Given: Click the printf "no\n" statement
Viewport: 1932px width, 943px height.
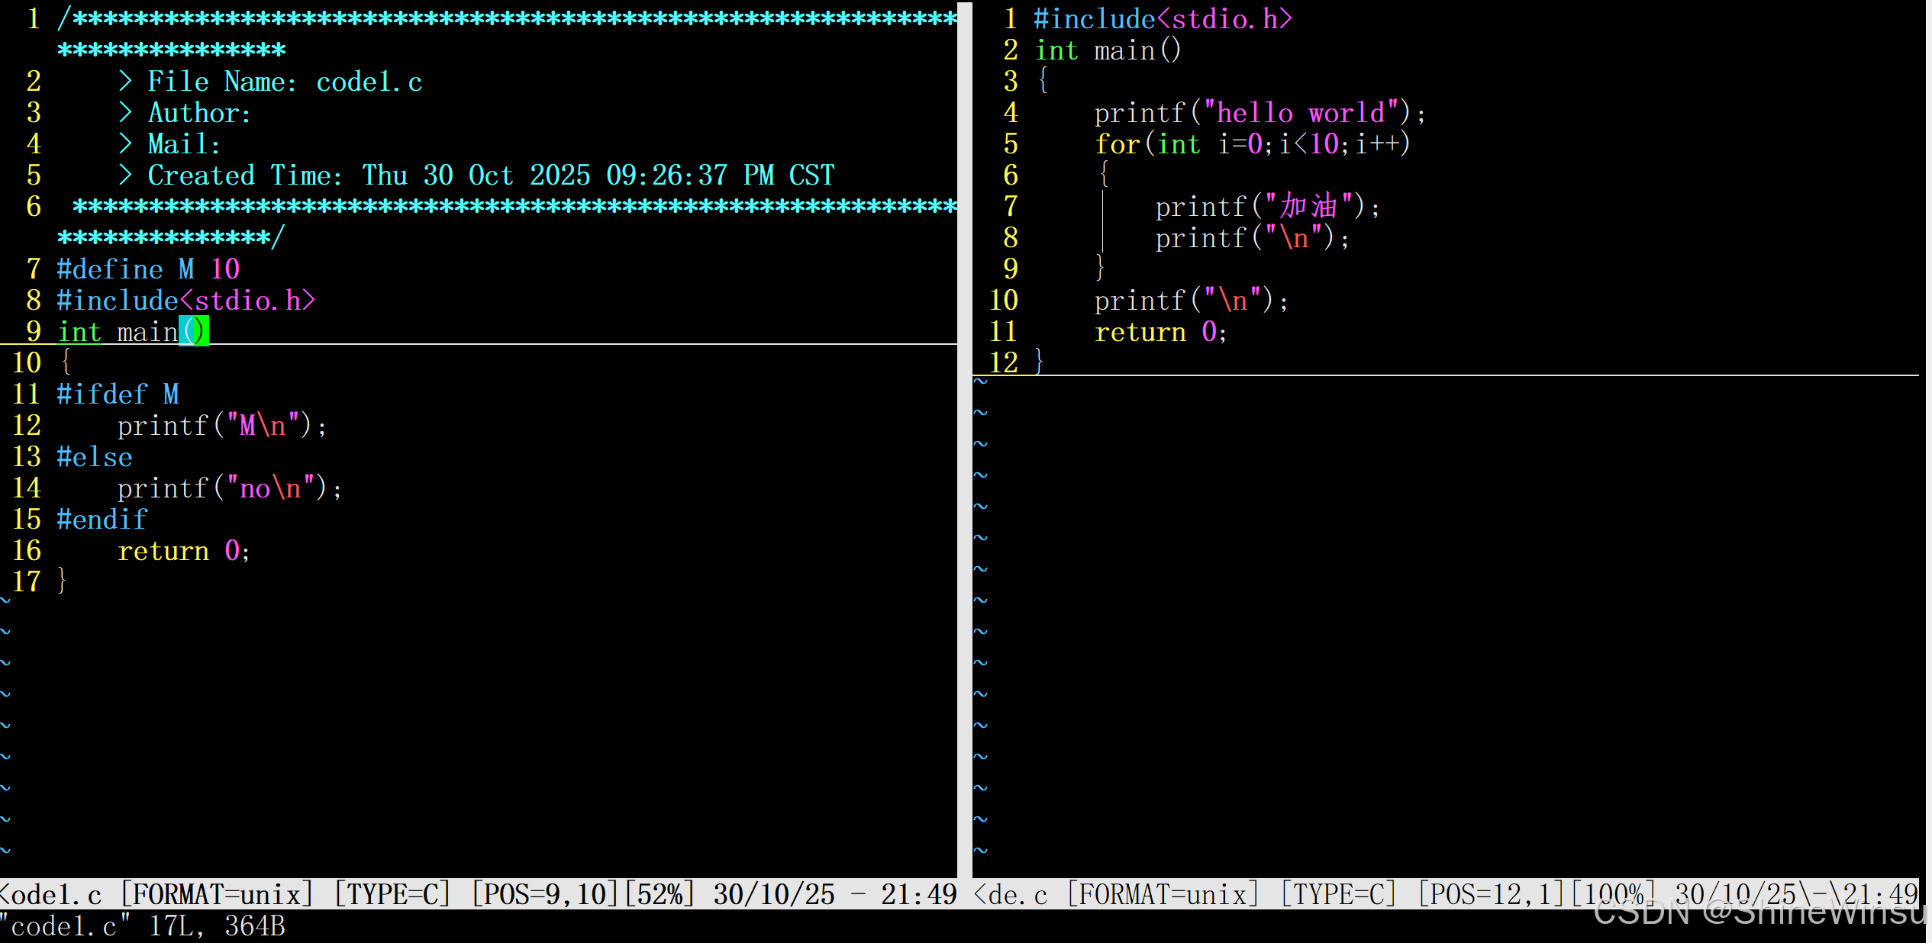Looking at the screenshot, I should click(229, 488).
